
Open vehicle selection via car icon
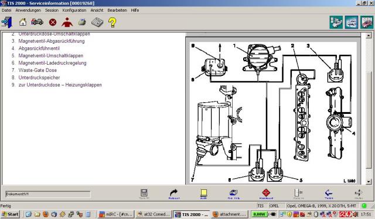(37, 22)
